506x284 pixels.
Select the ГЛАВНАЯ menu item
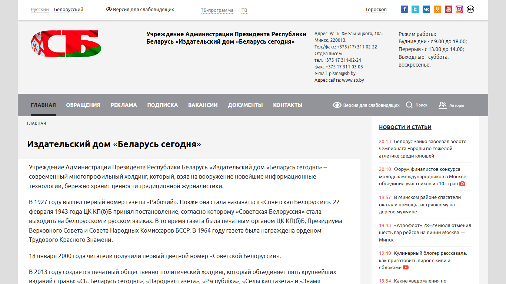pos(43,105)
